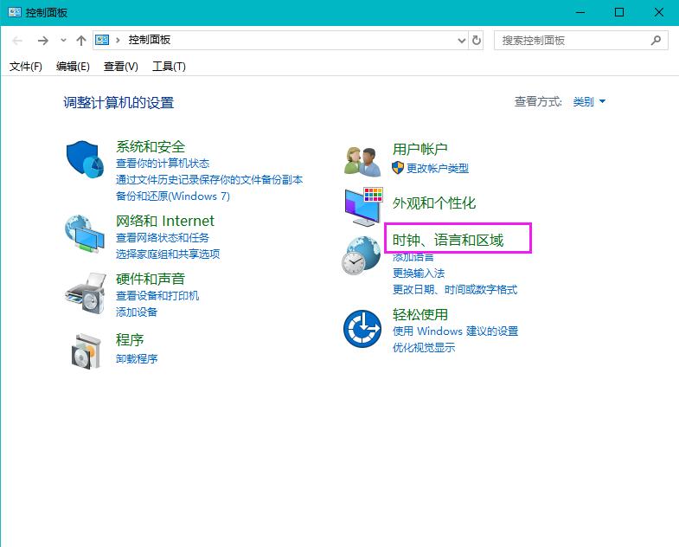Click 添加设备 link
This screenshot has height=547, width=679.
coord(137,312)
